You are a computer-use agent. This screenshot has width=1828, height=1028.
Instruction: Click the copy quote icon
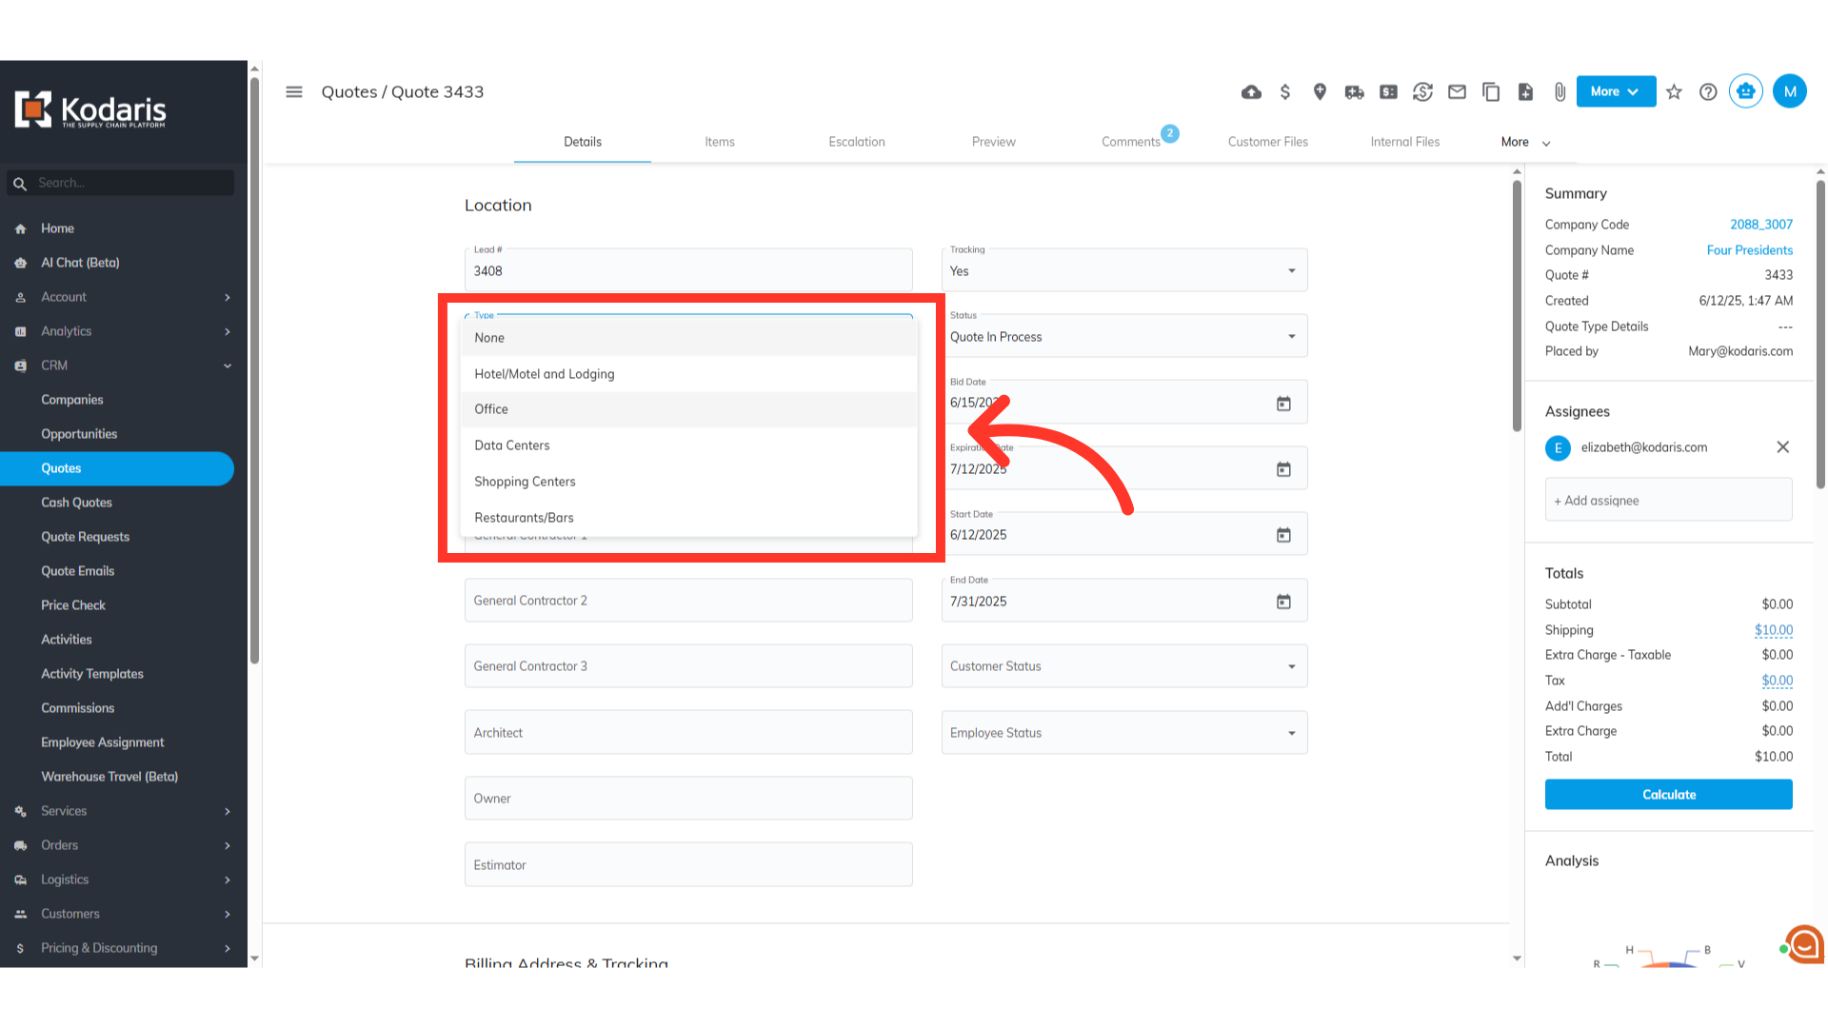(x=1491, y=92)
